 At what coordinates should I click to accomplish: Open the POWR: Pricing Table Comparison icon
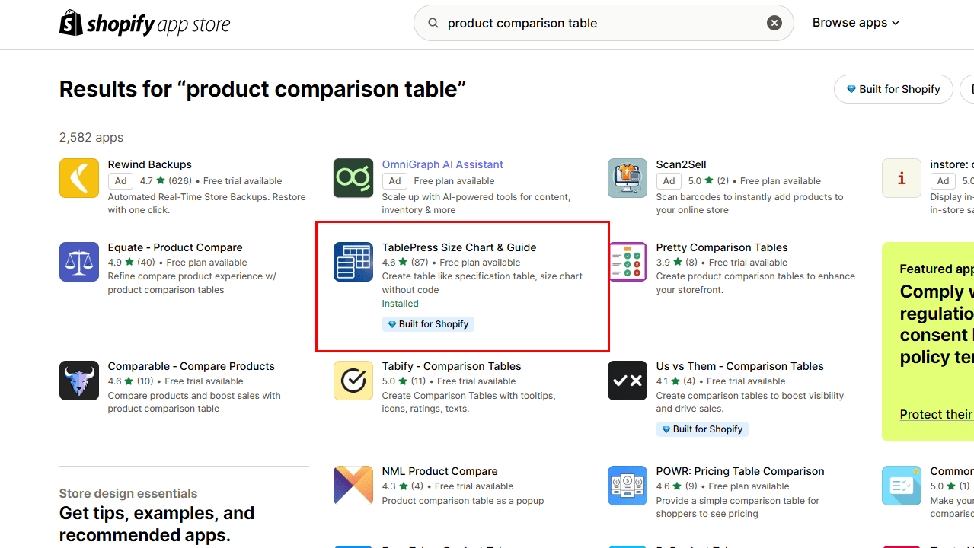click(x=628, y=486)
